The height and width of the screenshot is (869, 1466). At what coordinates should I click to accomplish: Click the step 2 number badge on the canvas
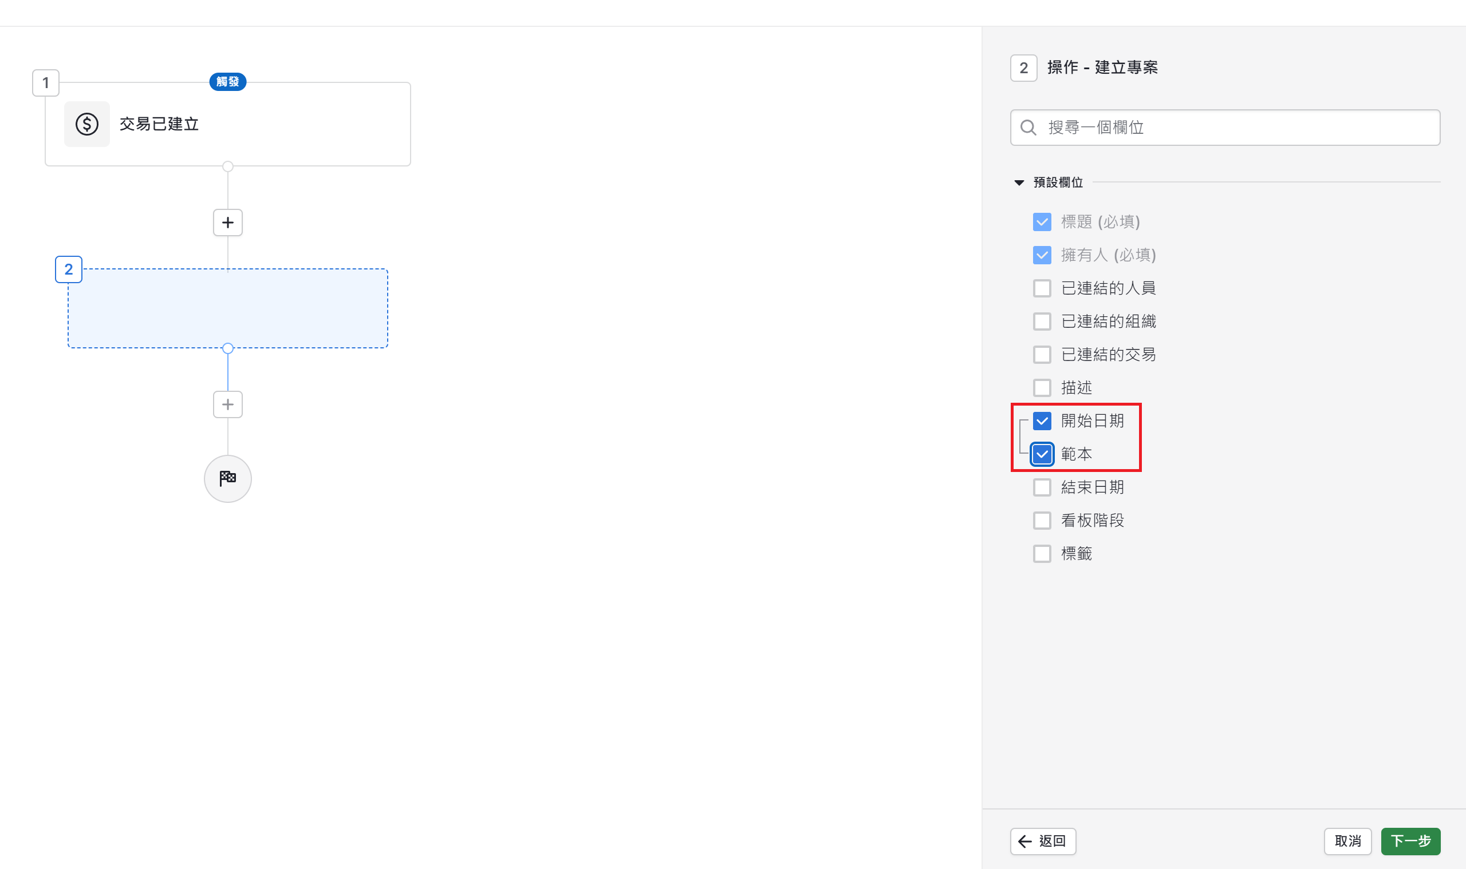[69, 269]
